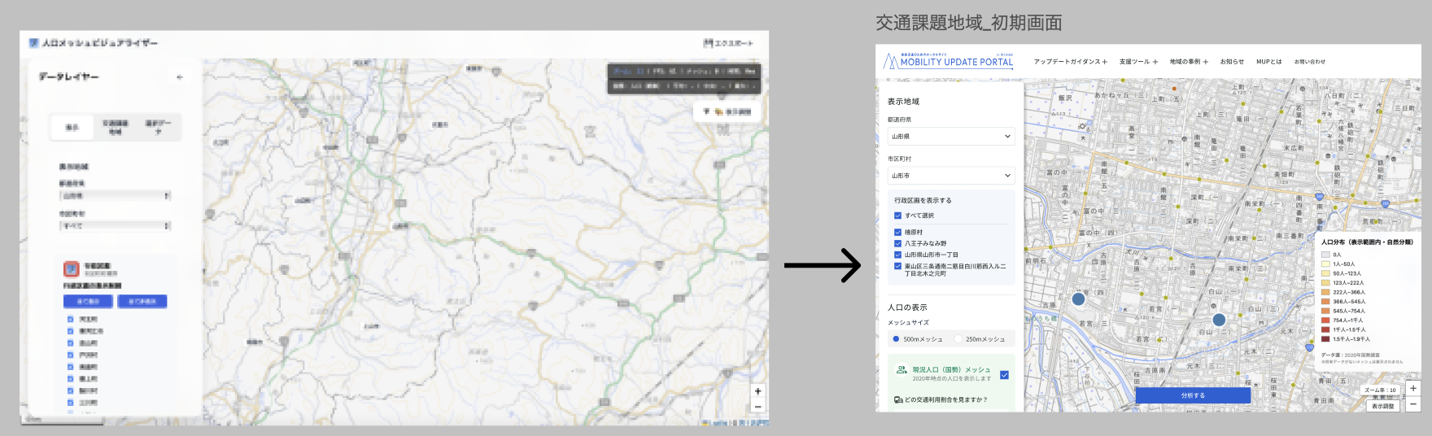Open the 市区町村 dropdown showing 山形市
Screen dimensions: 1432x436
point(950,176)
